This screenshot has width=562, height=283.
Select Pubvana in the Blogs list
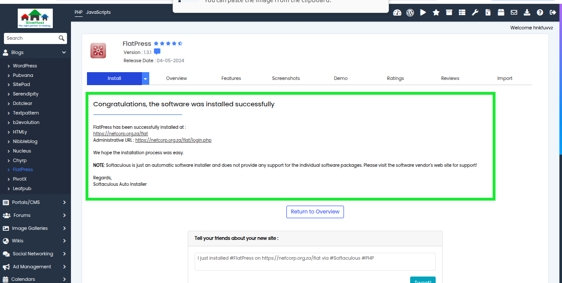(23, 75)
